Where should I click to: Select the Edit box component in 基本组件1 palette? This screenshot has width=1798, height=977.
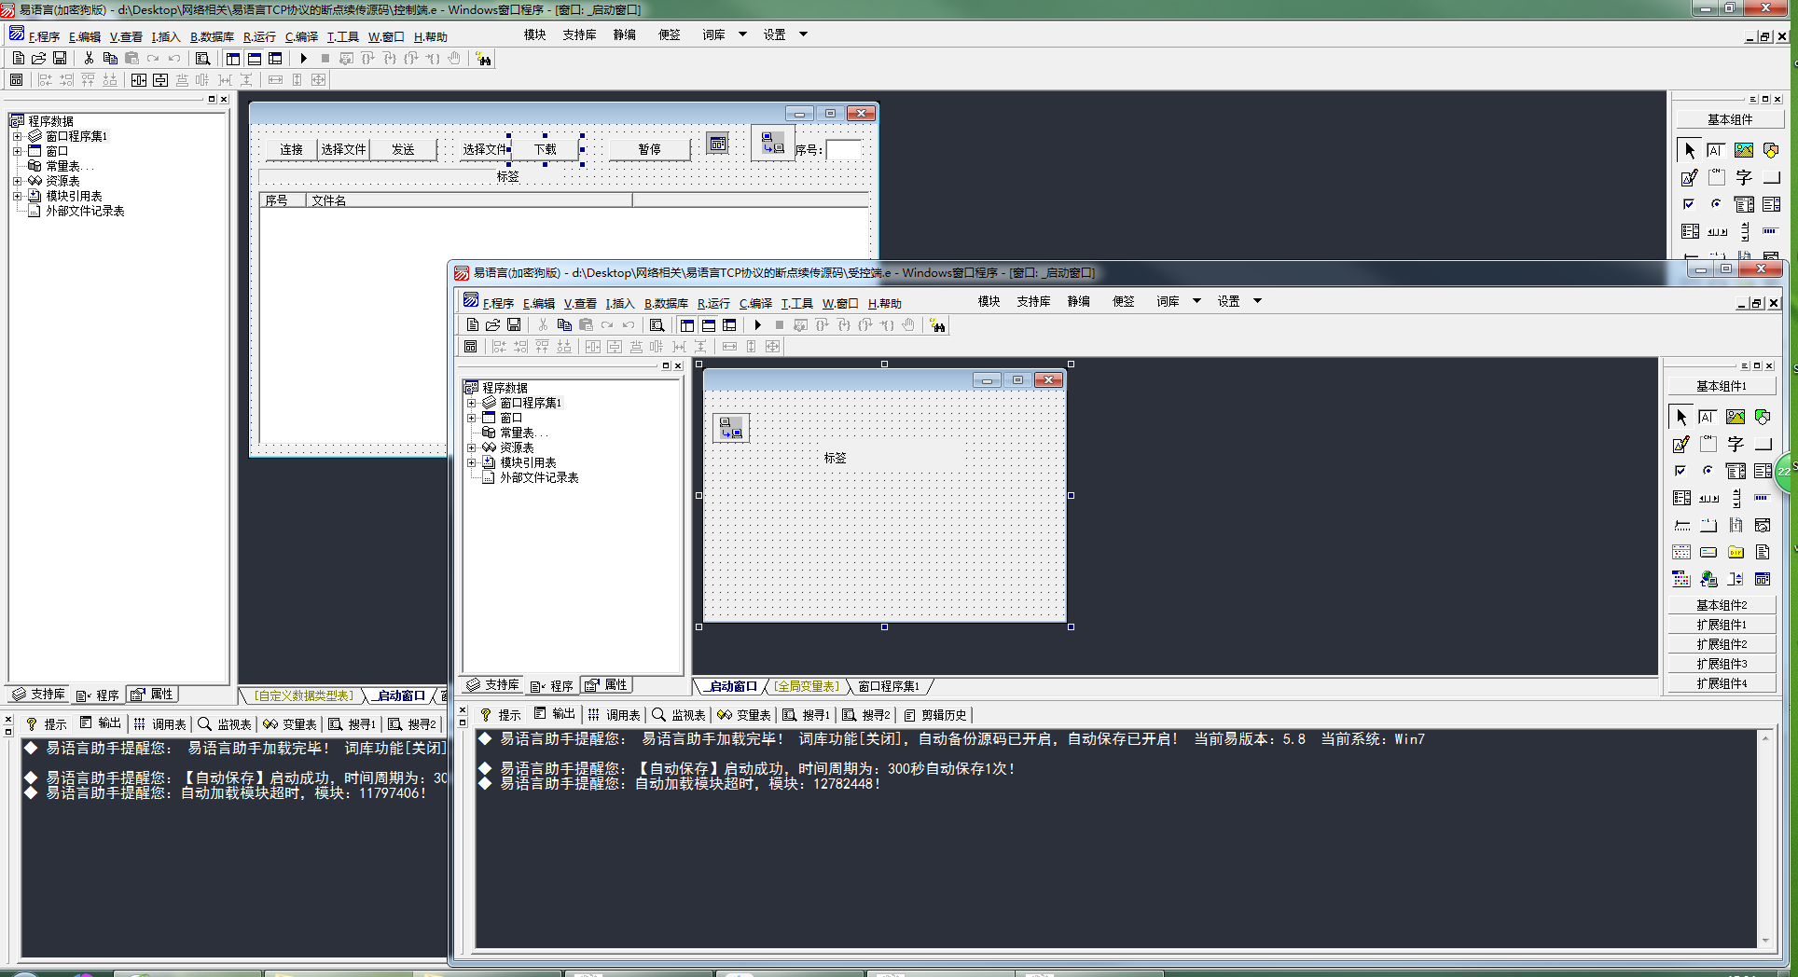(1708, 417)
